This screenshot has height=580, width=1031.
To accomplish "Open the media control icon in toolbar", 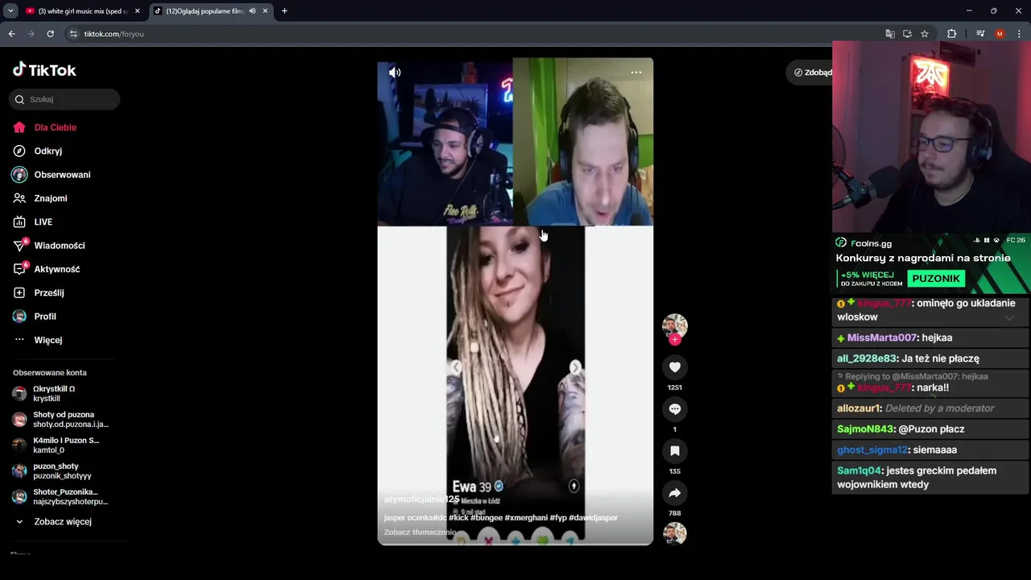I will coord(980,34).
